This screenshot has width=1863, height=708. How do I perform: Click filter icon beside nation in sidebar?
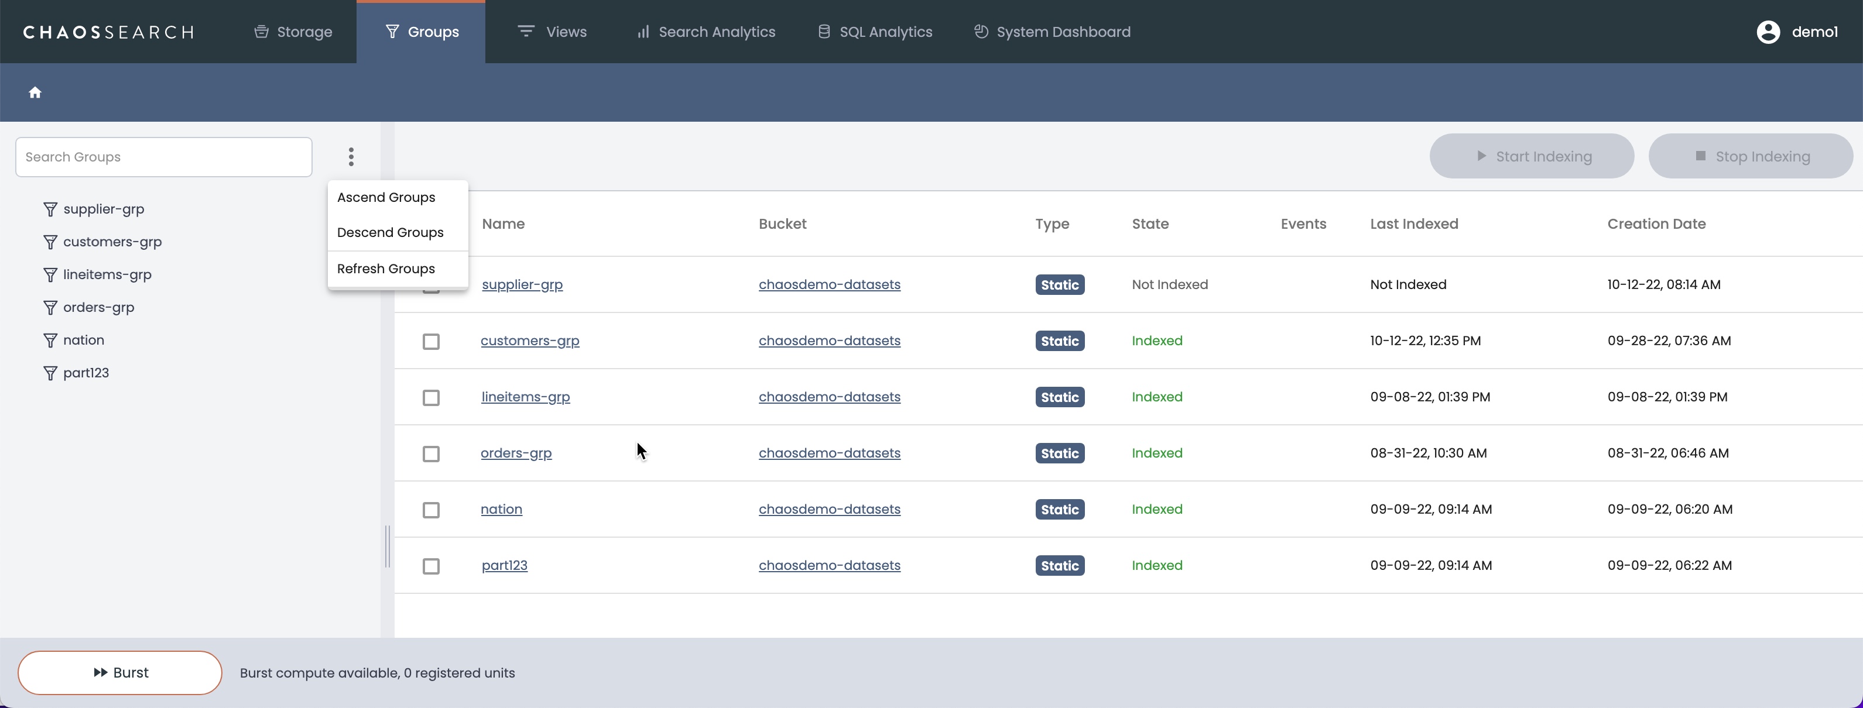(x=50, y=341)
